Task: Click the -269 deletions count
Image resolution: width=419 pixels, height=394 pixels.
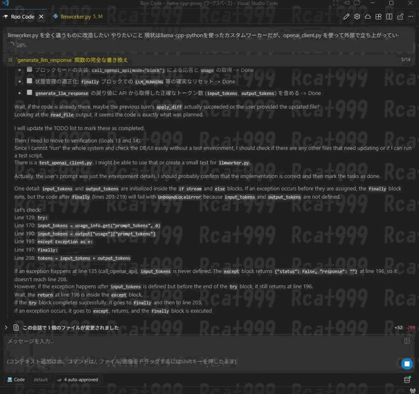Action: pyautogui.click(x=411, y=327)
